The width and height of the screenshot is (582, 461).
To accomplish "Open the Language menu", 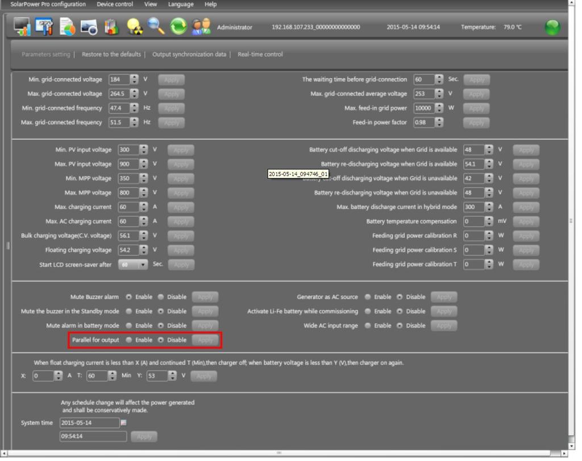I will [x=181, y=4].
